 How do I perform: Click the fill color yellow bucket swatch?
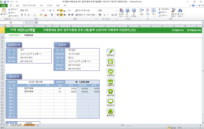point(41,15)
